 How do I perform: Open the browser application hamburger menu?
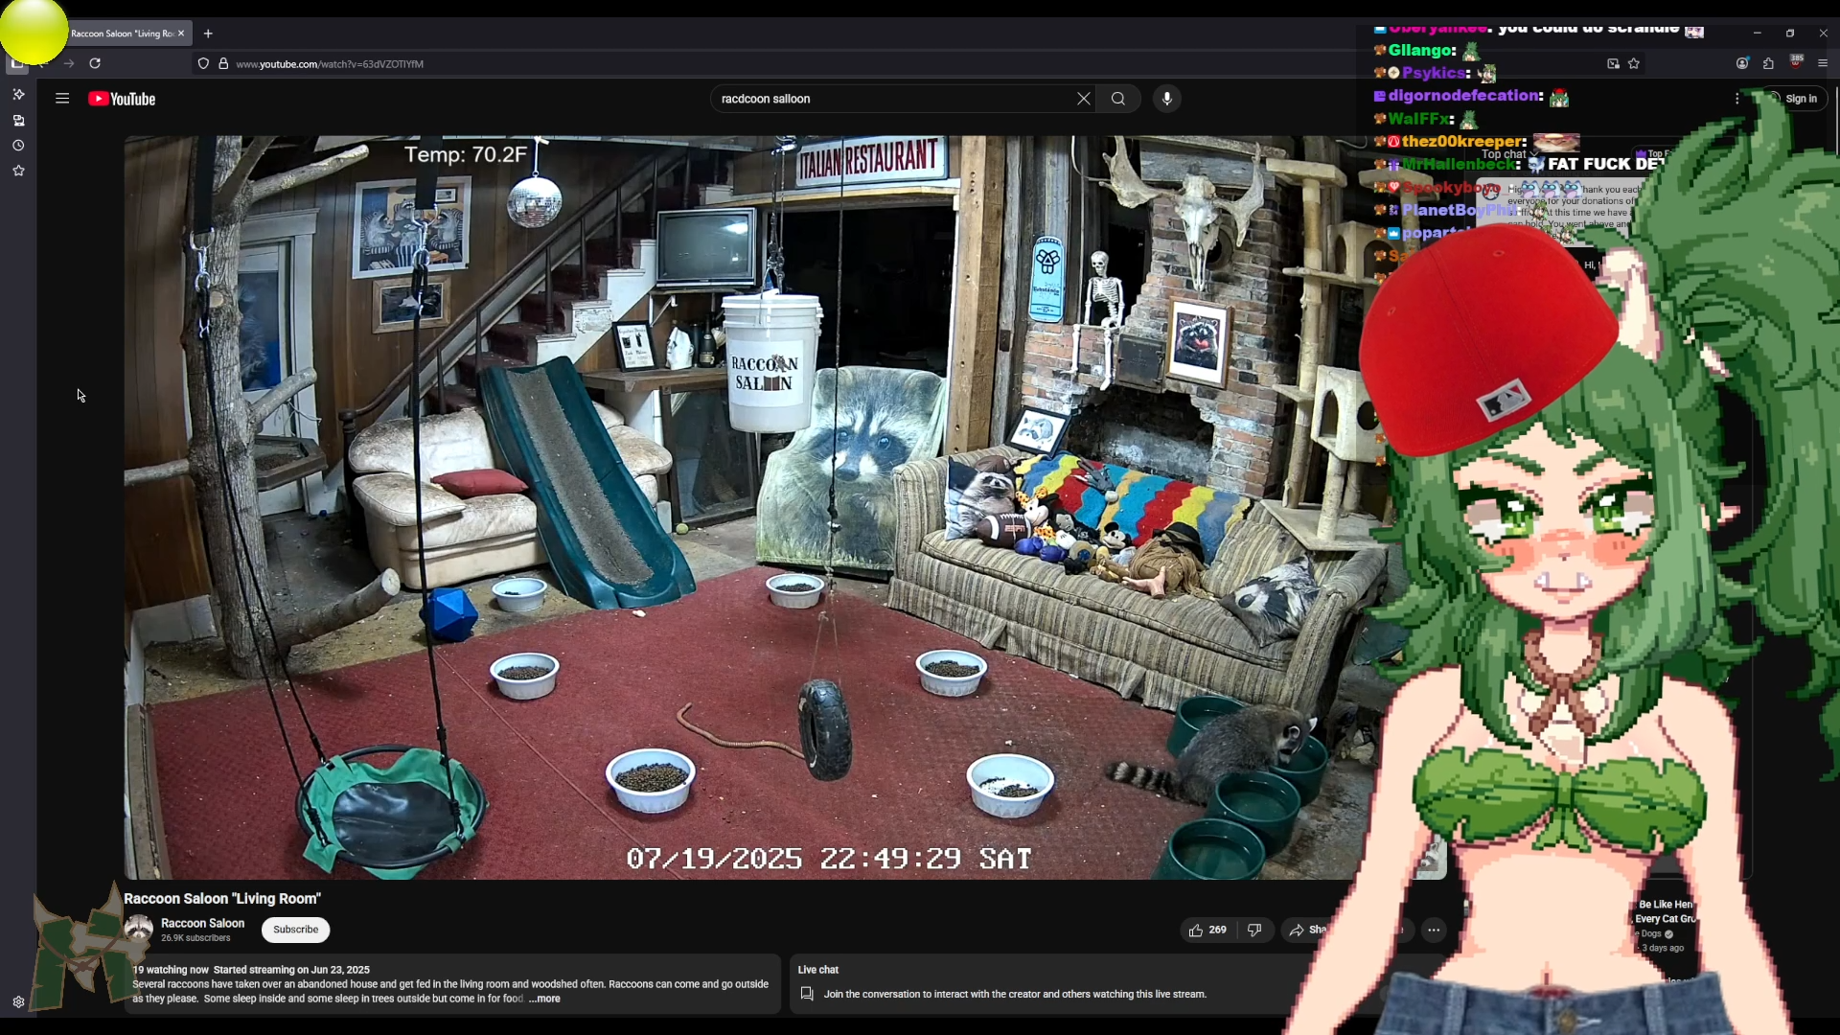coord(1823,63)
